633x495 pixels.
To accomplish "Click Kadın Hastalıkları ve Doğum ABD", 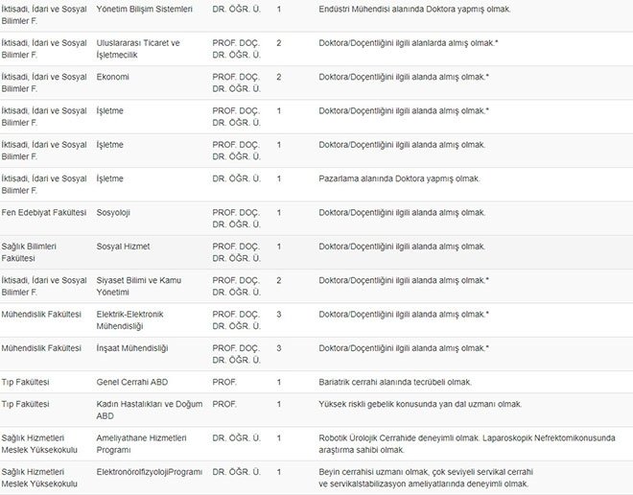I will click(x=150, y=410).
